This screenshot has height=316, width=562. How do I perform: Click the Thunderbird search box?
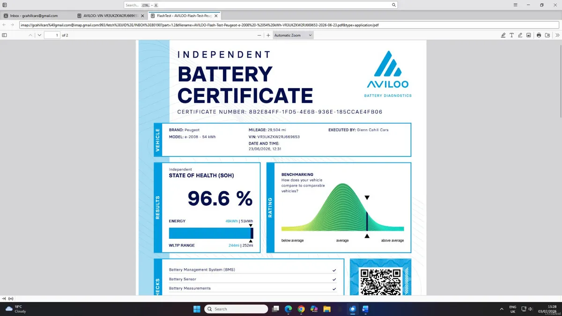click(261, 5)
